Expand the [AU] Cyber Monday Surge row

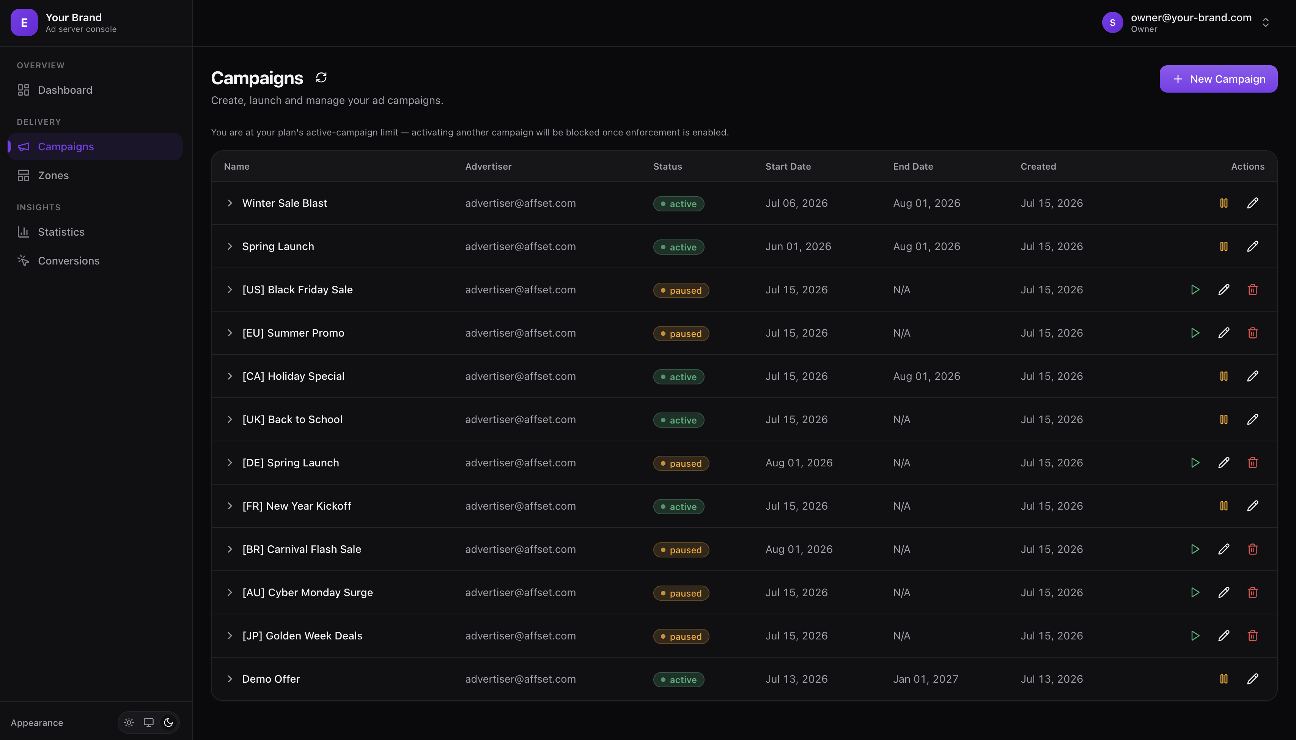tap(230, 593)
